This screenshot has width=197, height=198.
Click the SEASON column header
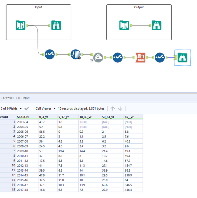pyautogui.click(x=27, y=117)
